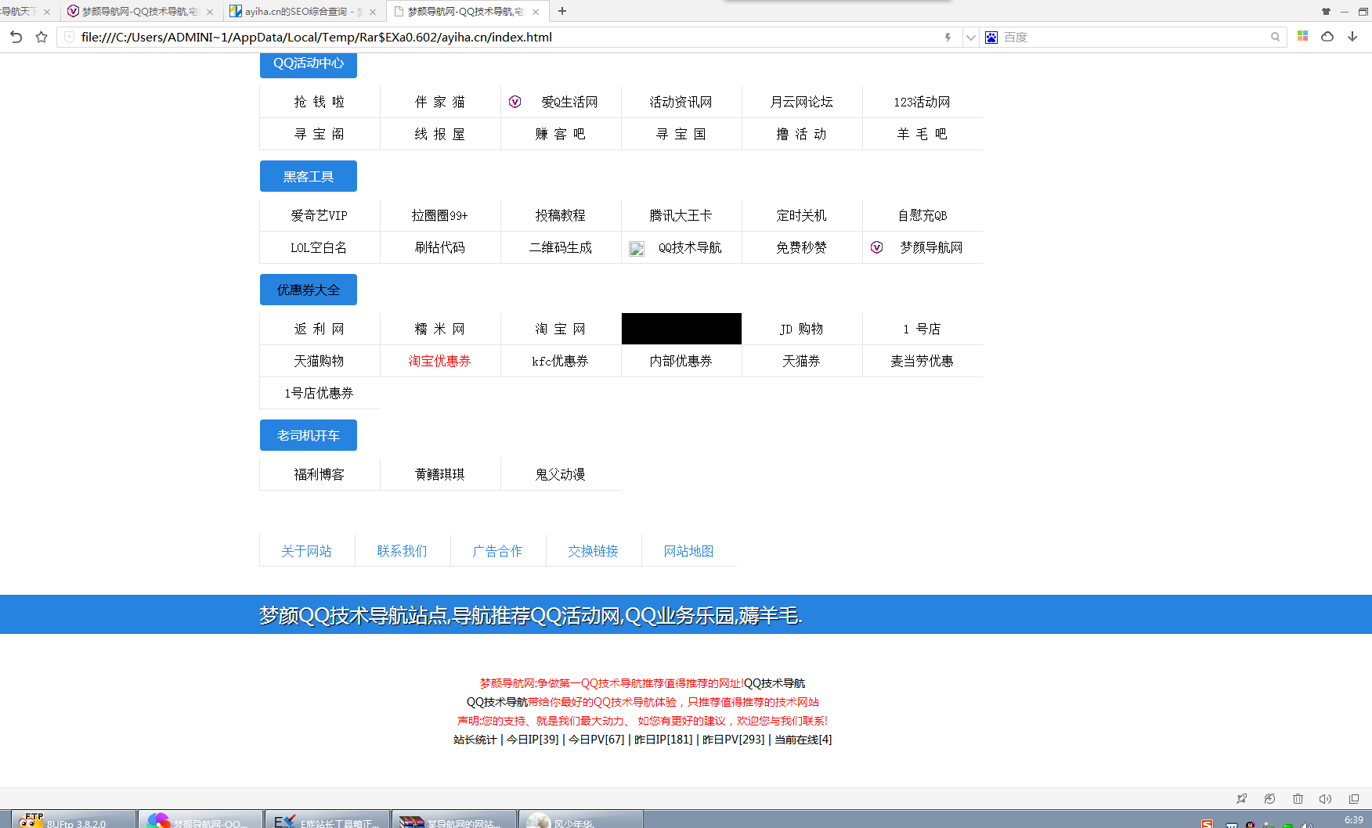Click the skin shirt icon in title bar
Image resolution: width=1372 pixels, height=828 pixels.
point(1326,11)
